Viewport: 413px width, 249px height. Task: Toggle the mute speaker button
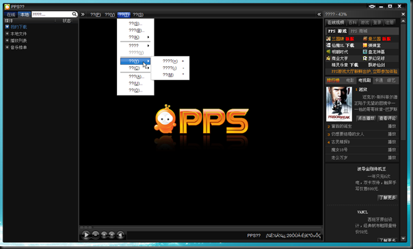[120, 235]
